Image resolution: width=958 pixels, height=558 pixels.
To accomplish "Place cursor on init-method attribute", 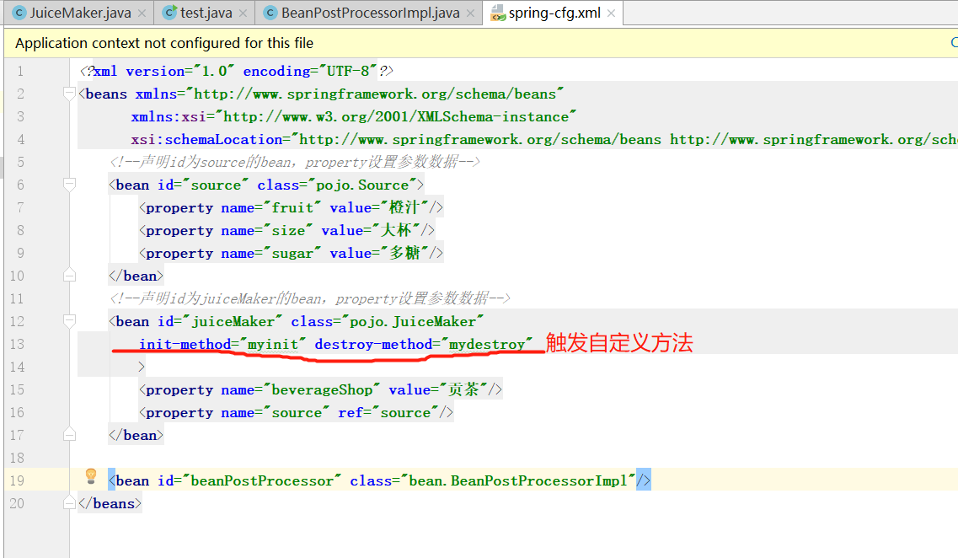I will [x=185, y=344].
